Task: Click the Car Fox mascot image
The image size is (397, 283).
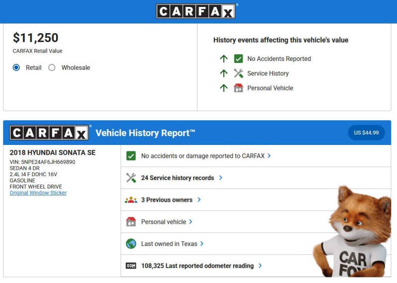Action: point(352,233)
